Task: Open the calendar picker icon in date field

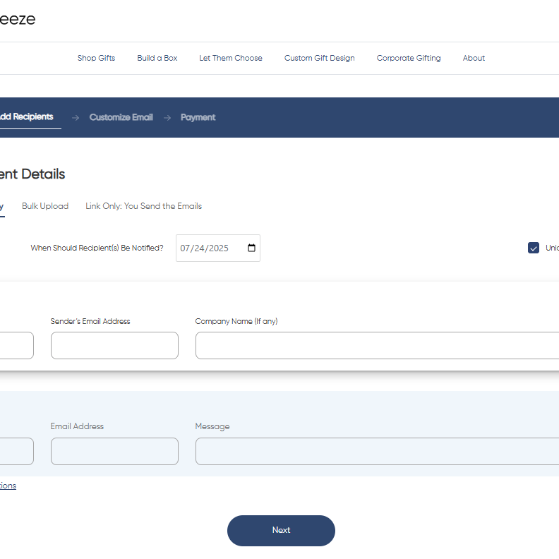Action: coord(252,248)
